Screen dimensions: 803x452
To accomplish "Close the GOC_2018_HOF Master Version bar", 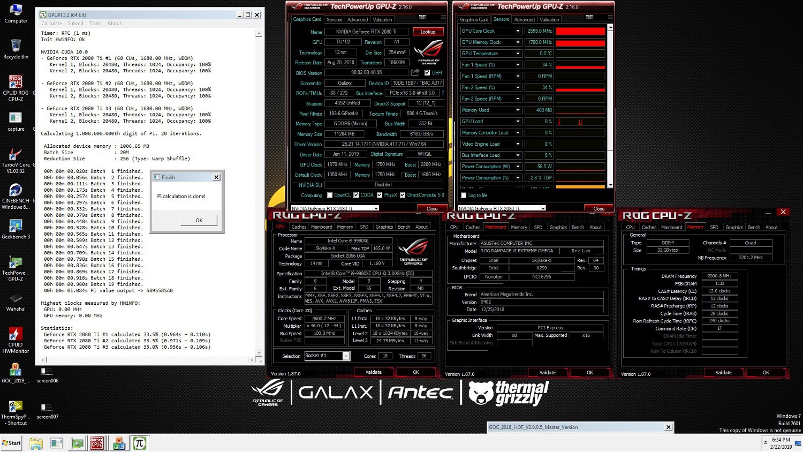I will (668, 427).
